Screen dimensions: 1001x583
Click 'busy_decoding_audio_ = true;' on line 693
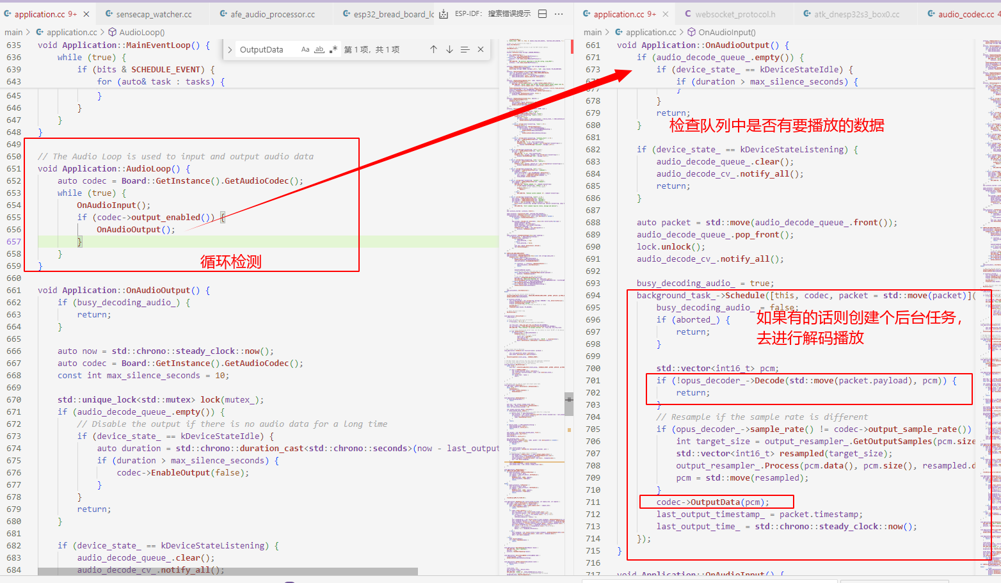point(705,283)
